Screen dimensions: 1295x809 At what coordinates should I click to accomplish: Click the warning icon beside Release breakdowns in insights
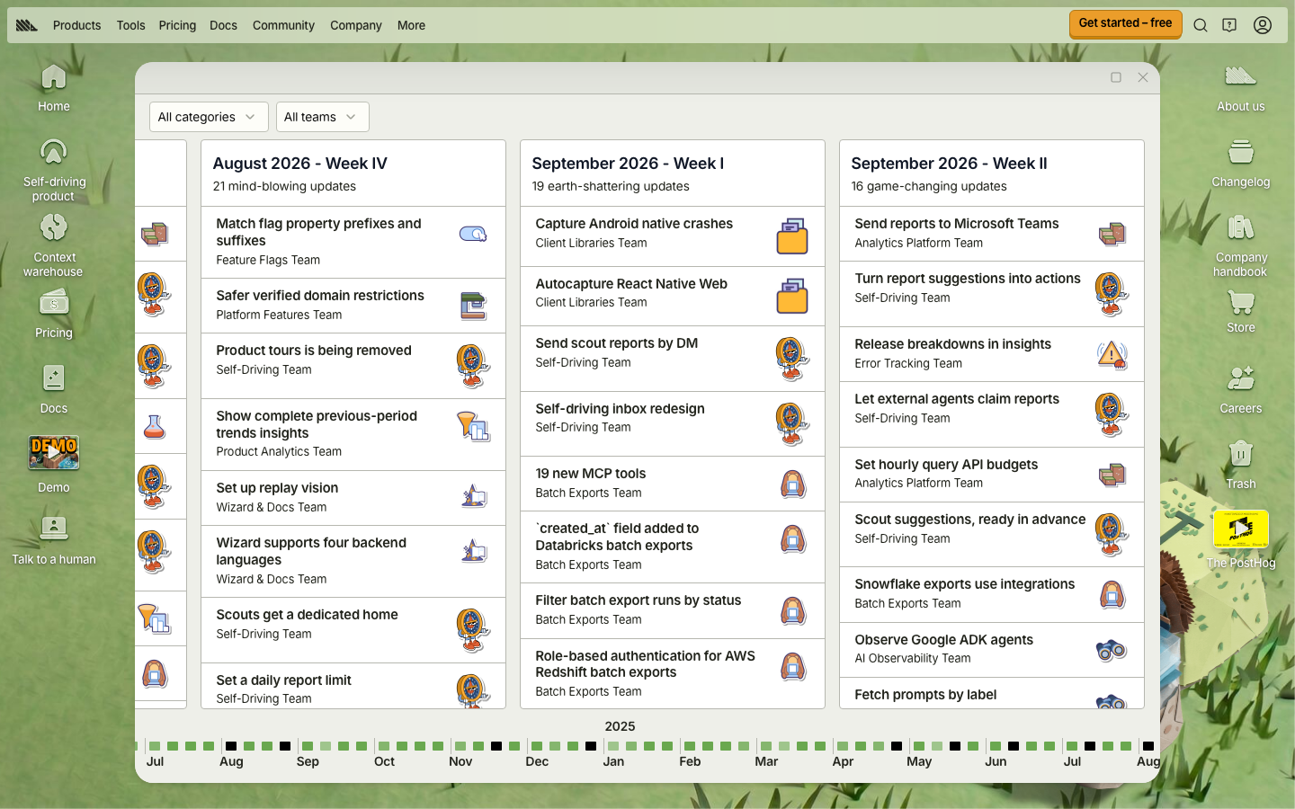[1112, 354]
